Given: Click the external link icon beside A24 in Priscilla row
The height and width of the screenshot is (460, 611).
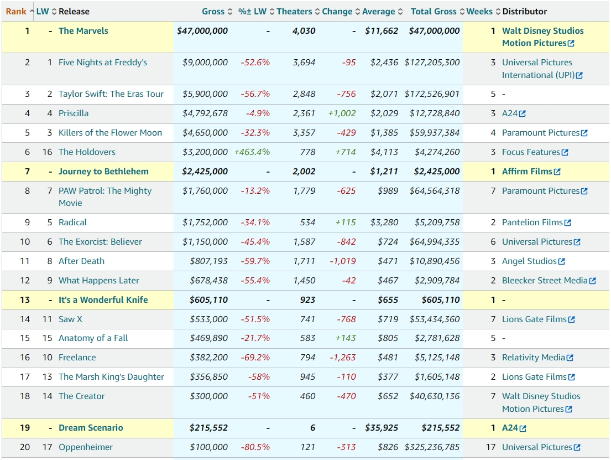Looking at the screenshot, I should [522, 113].
